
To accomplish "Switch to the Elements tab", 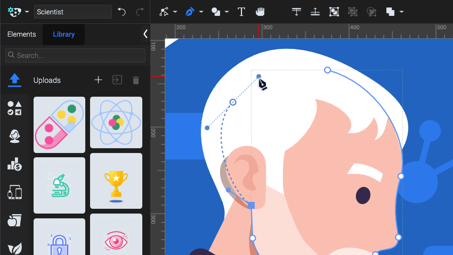I will pos(22,35).
